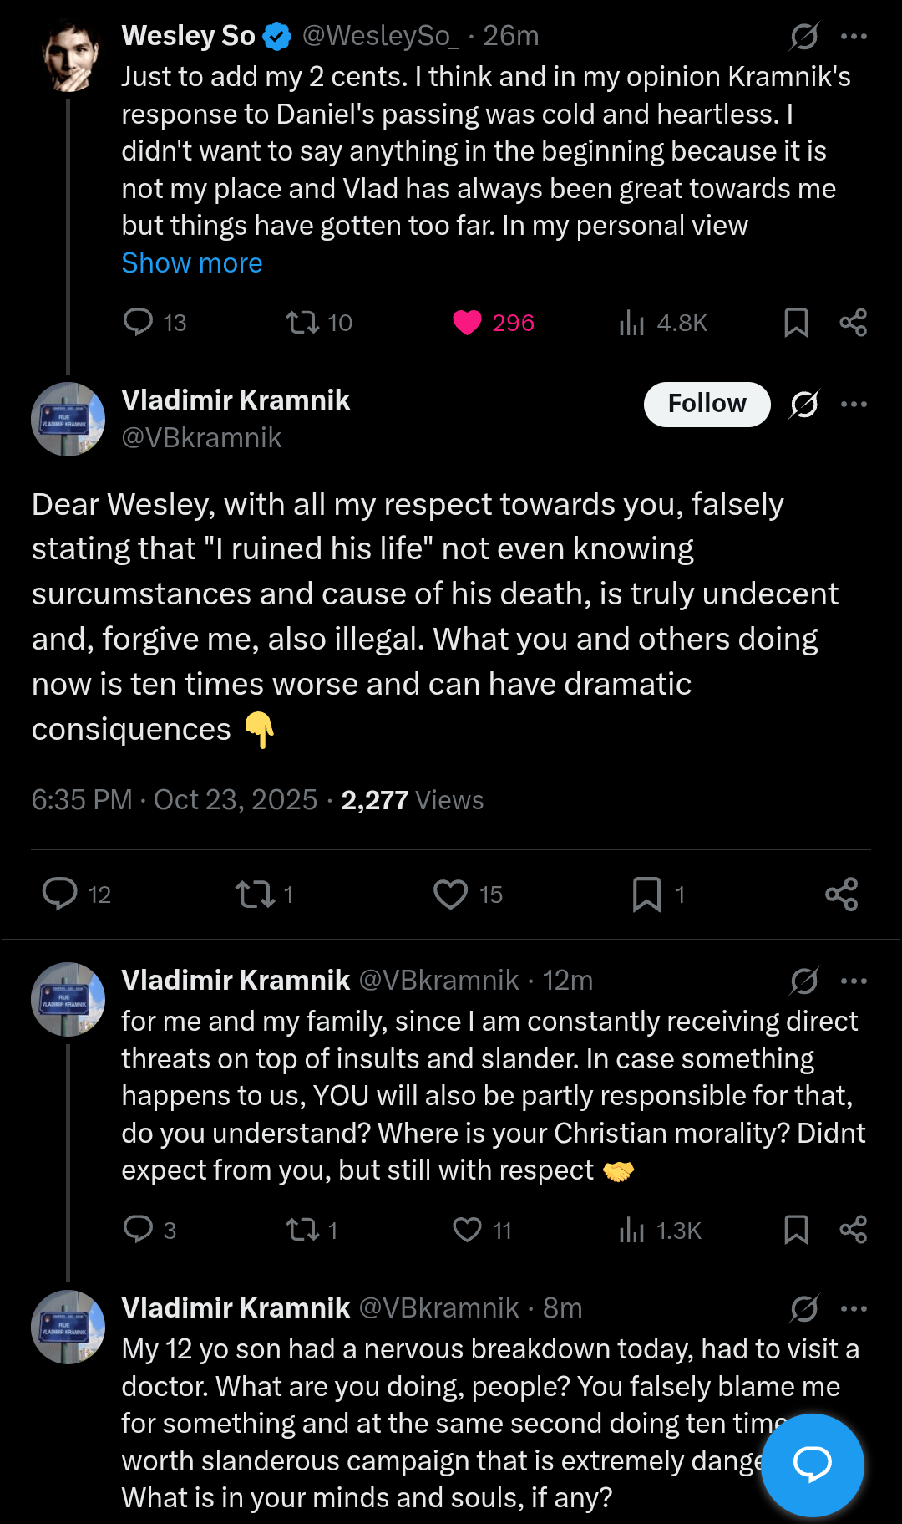Reply to Wesley So's post
Screen dimensions: 902x1524
pos(138,323)
